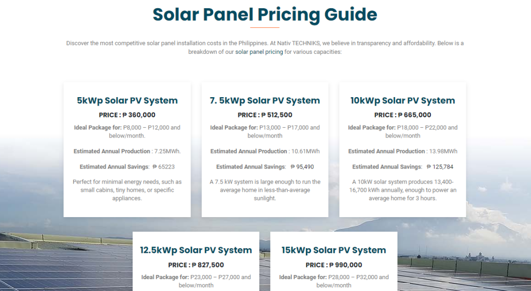Select the ₱665,000 price line
The width and height of the screenshot is (531, 291).
point(402,115)
